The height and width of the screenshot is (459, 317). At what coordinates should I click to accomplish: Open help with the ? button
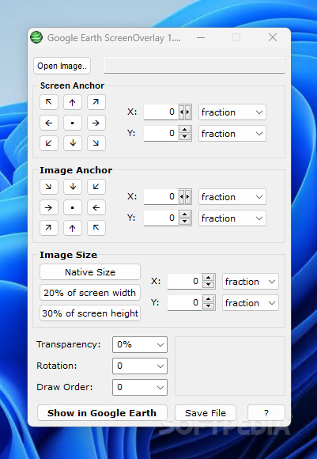pos(266,413)
